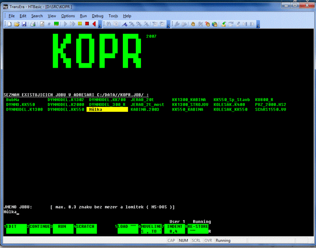Select the KK550_KABINA job entry
Image resolution: width=316 pixels, height=248 pixels.
click(188, 110)
